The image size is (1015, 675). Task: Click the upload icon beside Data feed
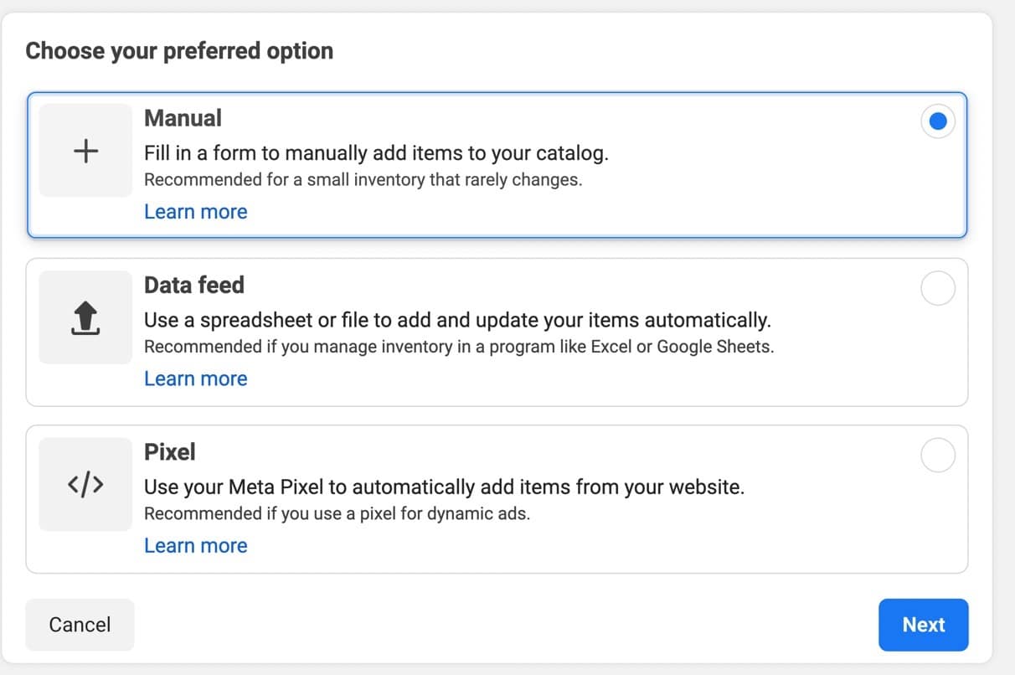[85, 317]
